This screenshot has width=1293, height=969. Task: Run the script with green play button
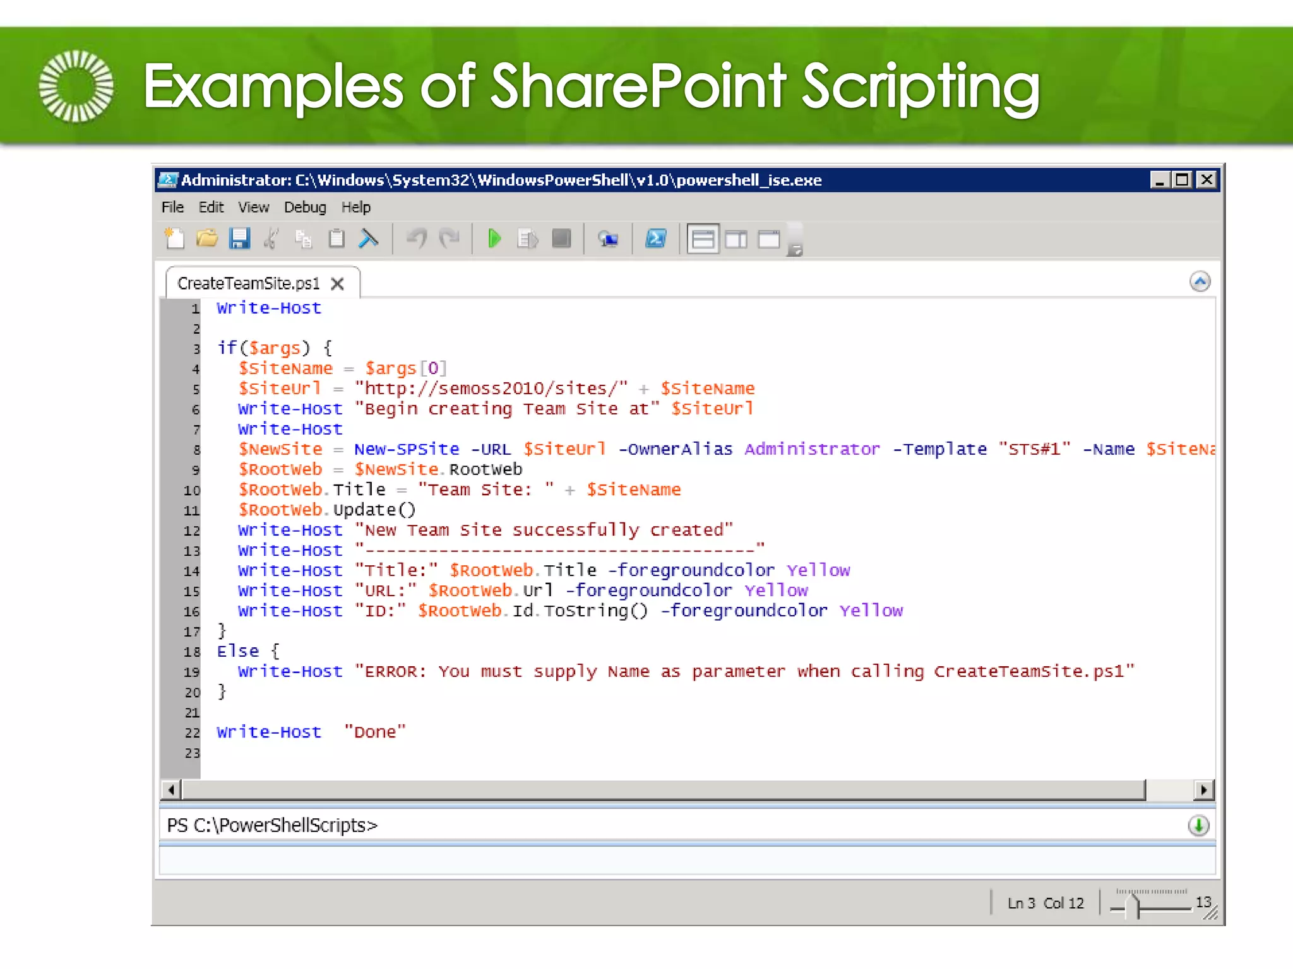pyautogui.click(x=494, y=239)
